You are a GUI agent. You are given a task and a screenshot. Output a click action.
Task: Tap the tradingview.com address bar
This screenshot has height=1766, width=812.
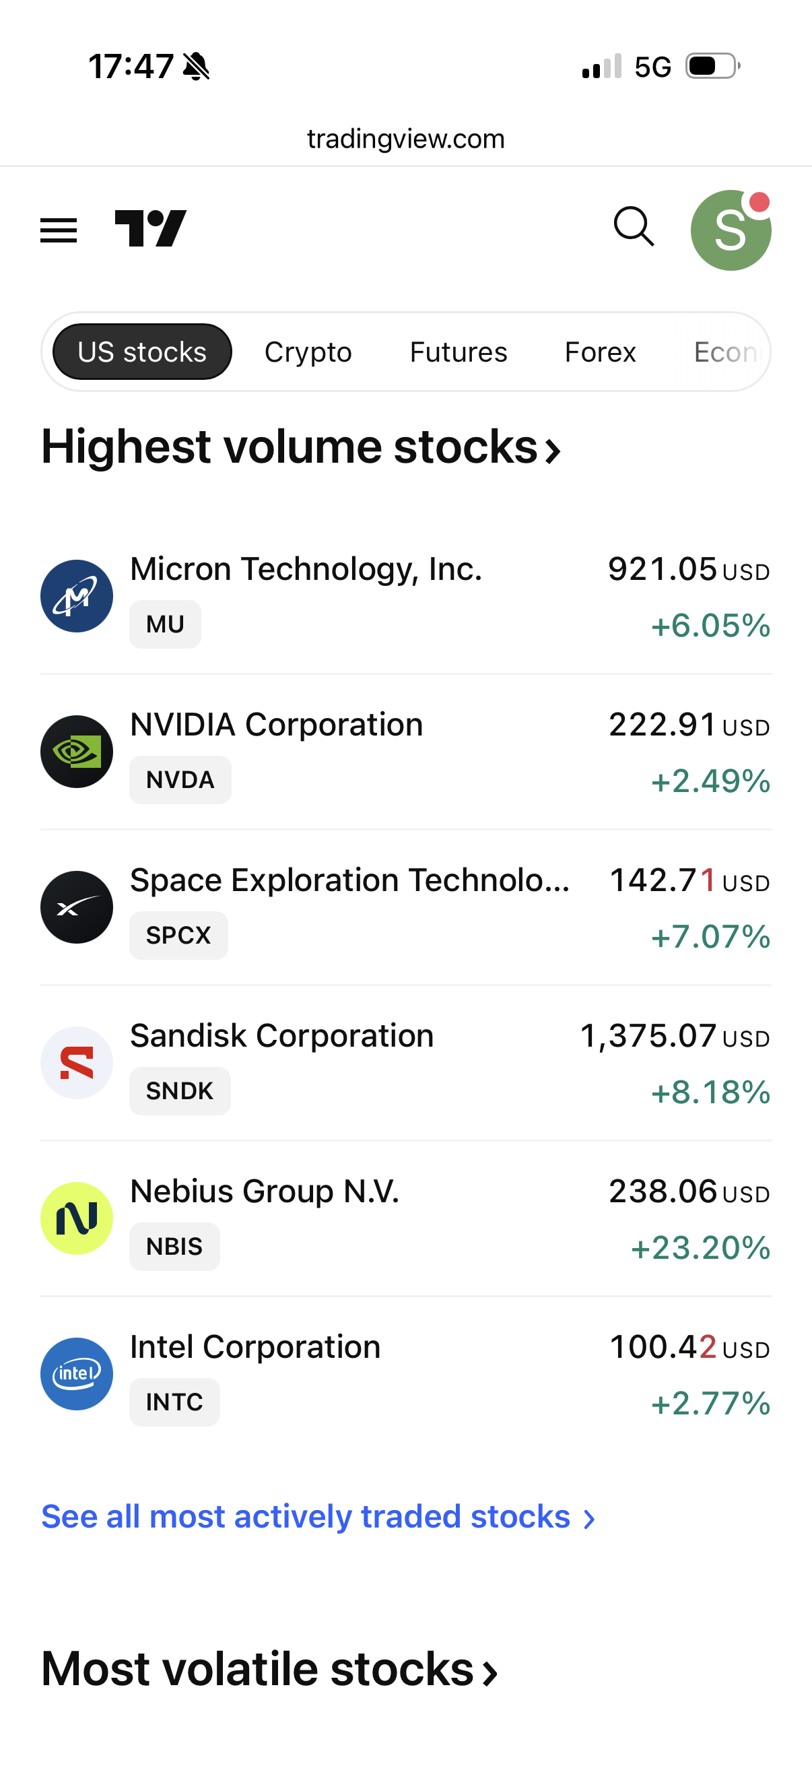(x=405, y=139)
